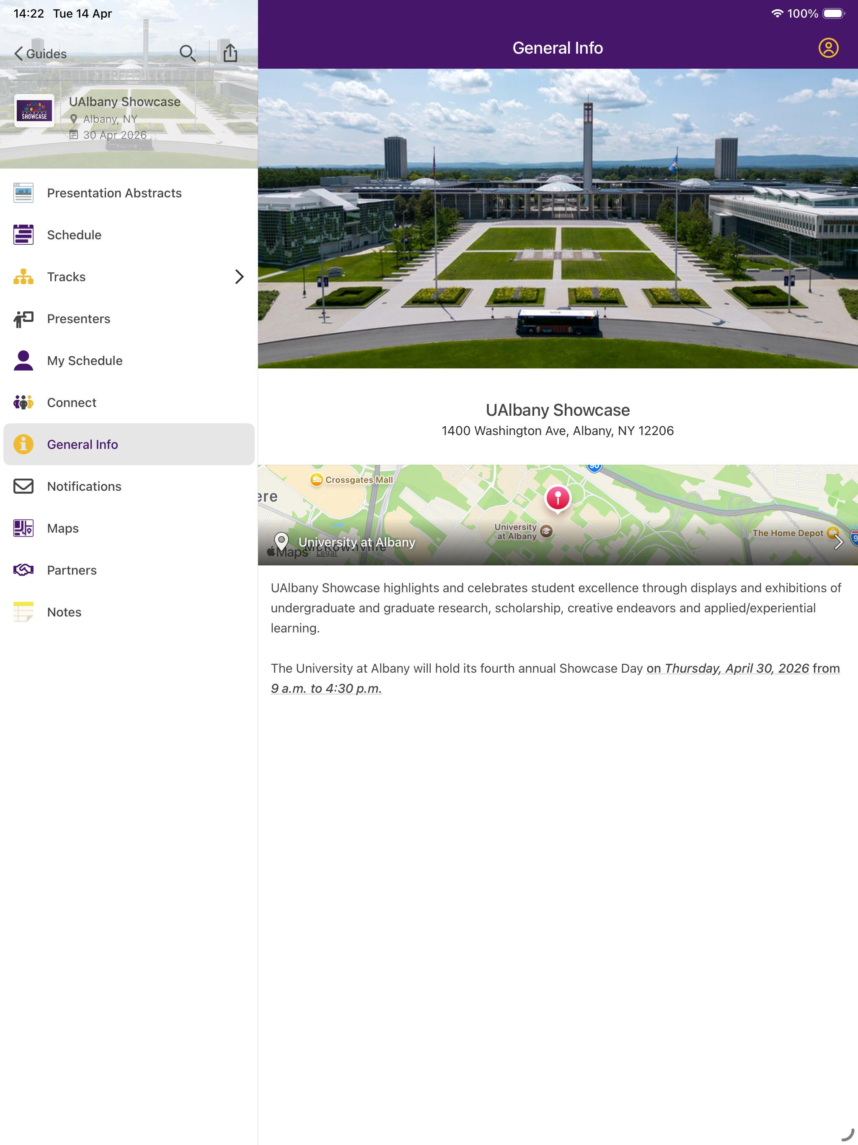Tap the University at Albany campus marker
Screen dimensions: 858x1145
pos(546,531)
